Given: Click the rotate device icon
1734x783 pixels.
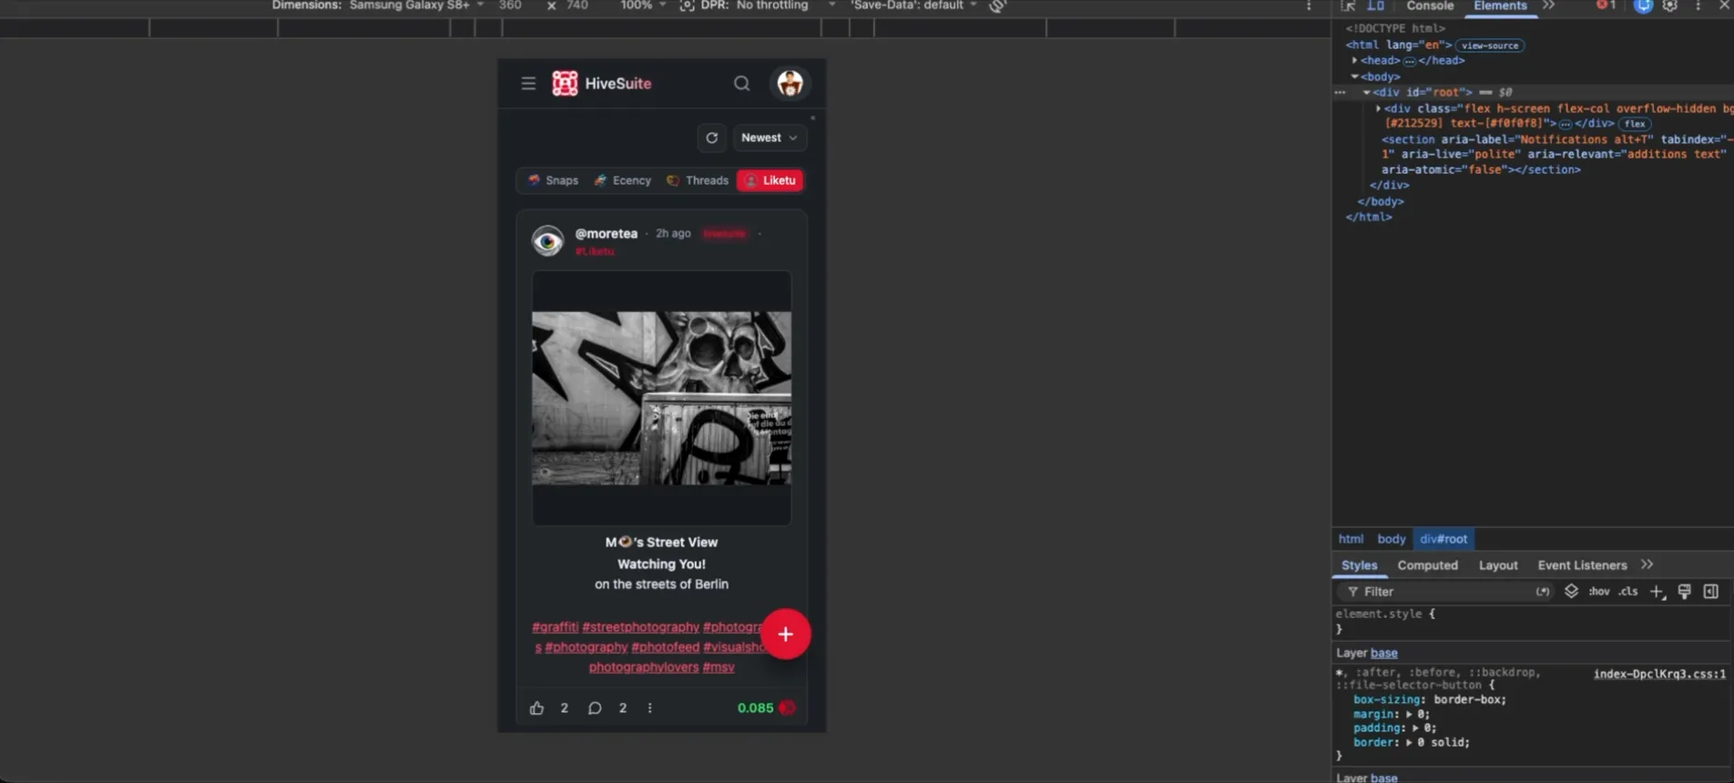Looking at the screenshot, I should 997,5.
